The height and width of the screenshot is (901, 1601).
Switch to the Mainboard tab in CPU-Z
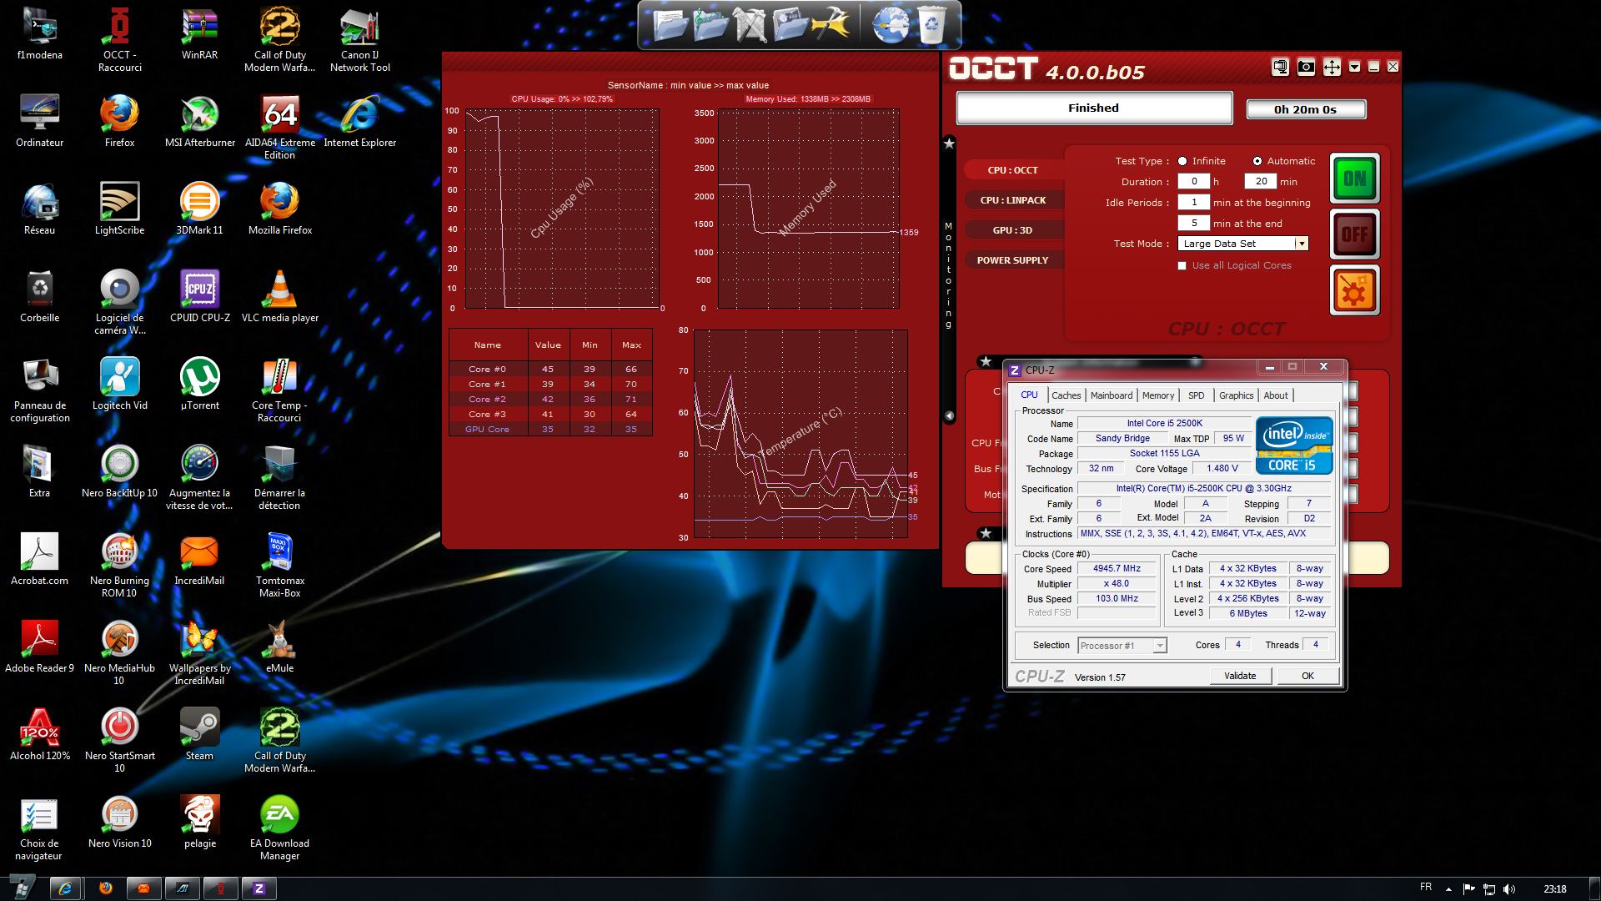pos(1111,395)
